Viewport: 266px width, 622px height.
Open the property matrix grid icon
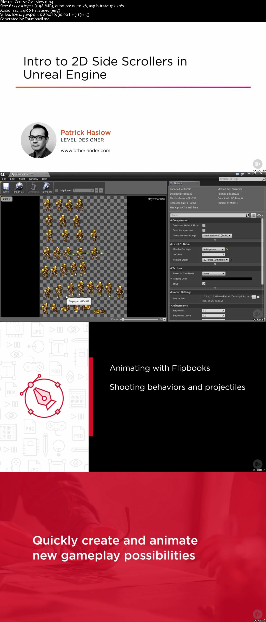[x=254, y=215]
